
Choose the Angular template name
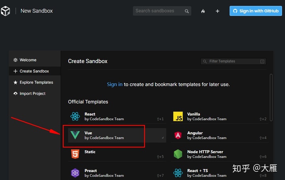195,133
